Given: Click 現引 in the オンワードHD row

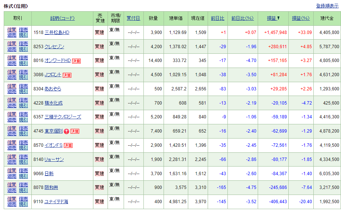Looking at the screenshot, I should tap(23, 63).
